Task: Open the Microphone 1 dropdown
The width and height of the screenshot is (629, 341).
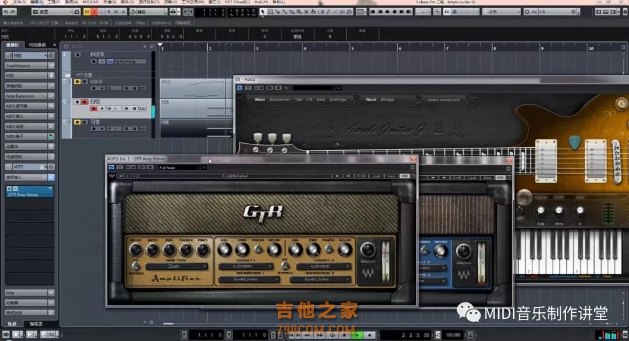Action: coord(249,279)
